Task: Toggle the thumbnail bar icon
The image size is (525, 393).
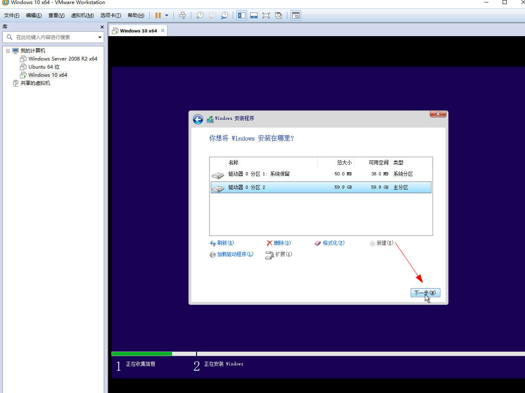Action: click(254, 15)
